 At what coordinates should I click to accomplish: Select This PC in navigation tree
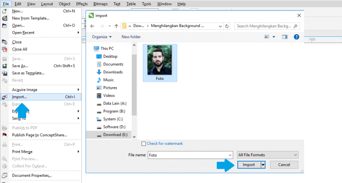(x=104, y=48)
